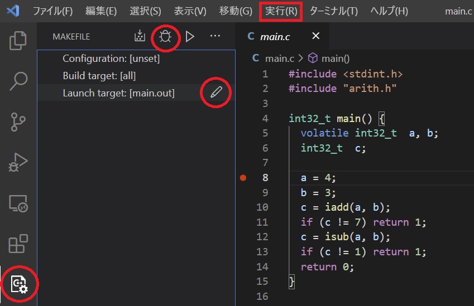Debug the launch target (bug icon)
Image resolution: width=474 pixels, height=306 pixels.
(165, 37)
